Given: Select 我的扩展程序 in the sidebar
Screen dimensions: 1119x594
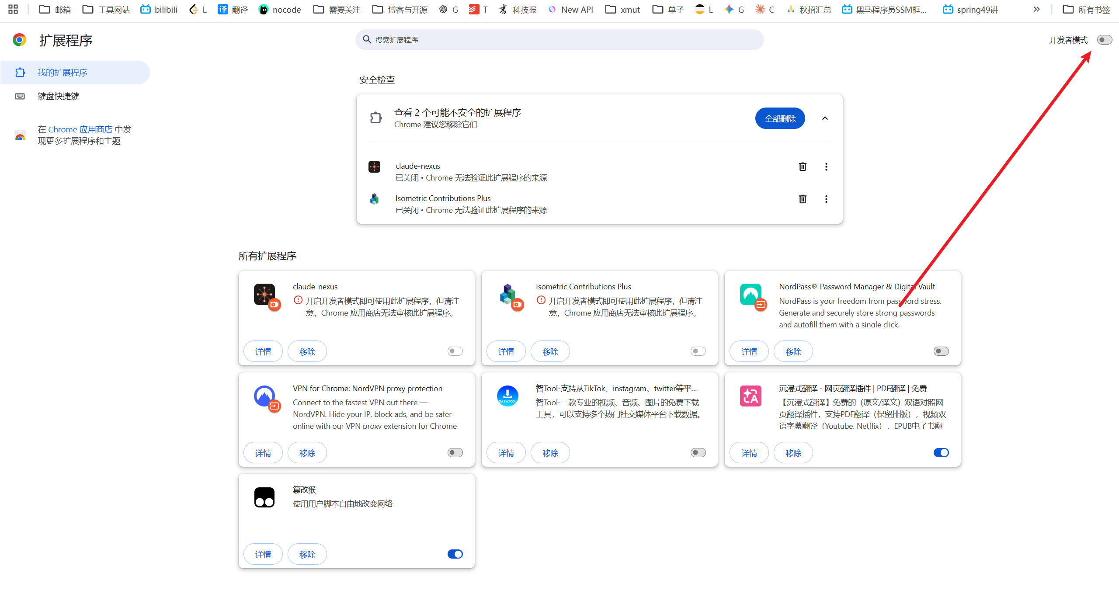Looking at the screenshot, I should pos(63,73).
